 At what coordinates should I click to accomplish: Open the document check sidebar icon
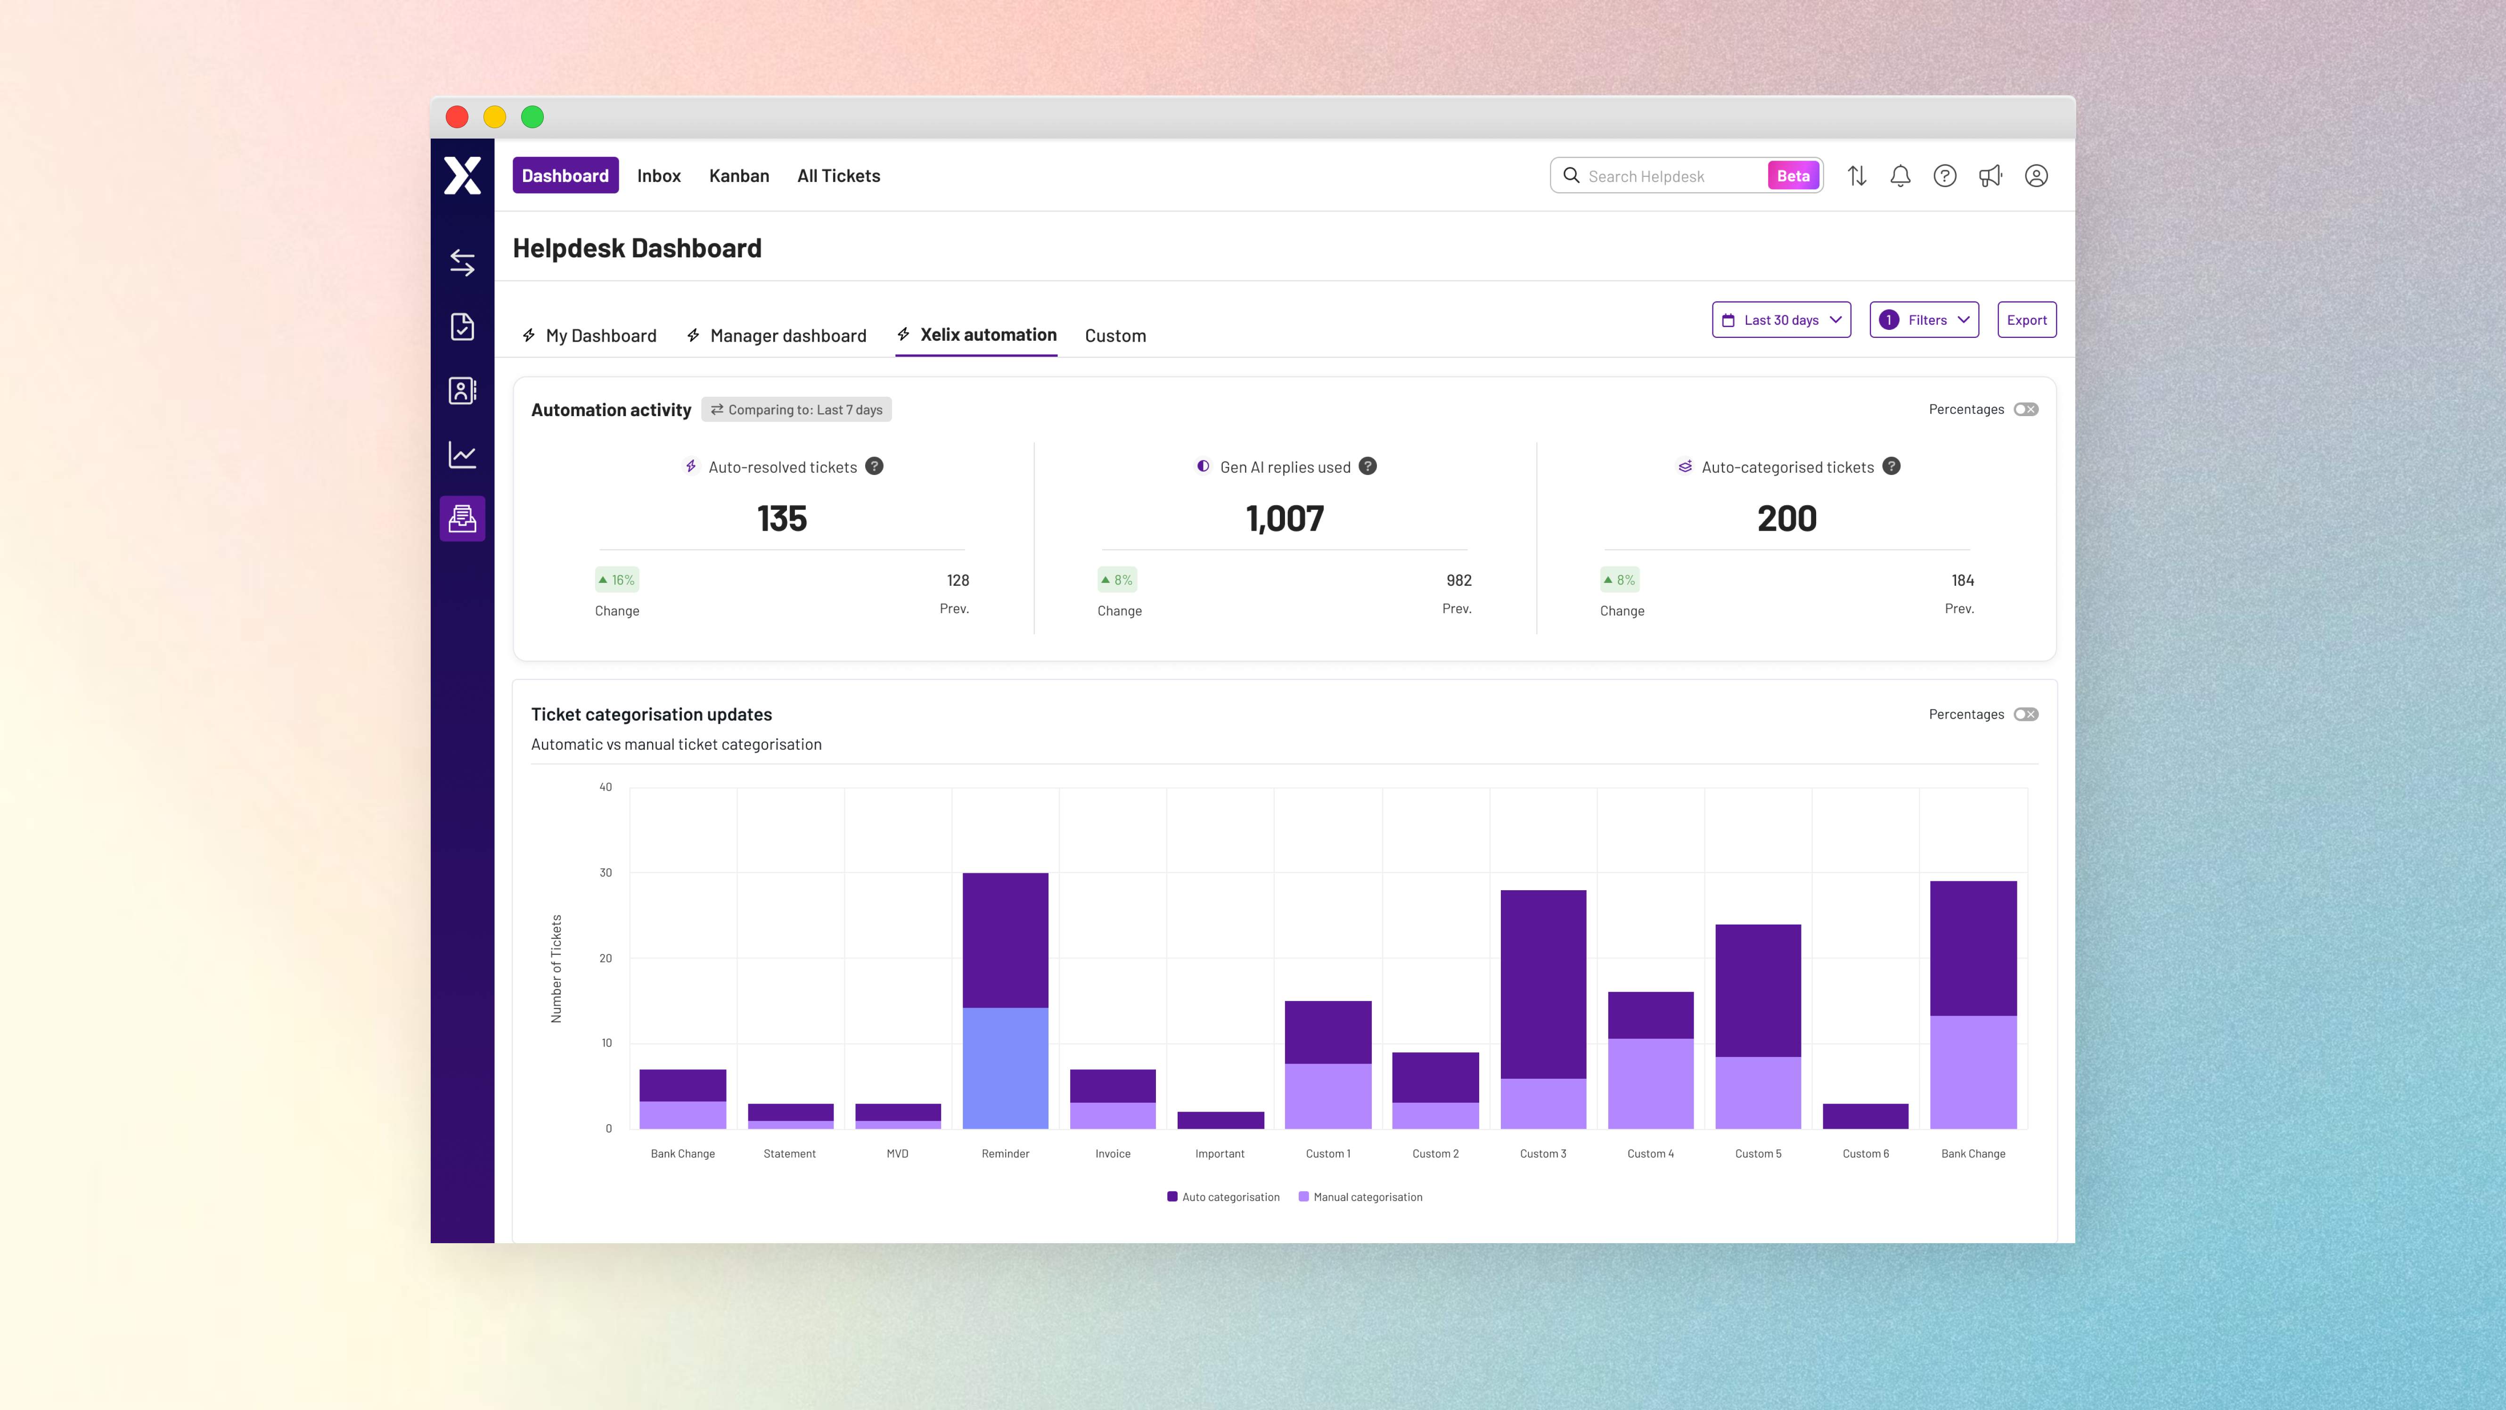tap(462, 326)
